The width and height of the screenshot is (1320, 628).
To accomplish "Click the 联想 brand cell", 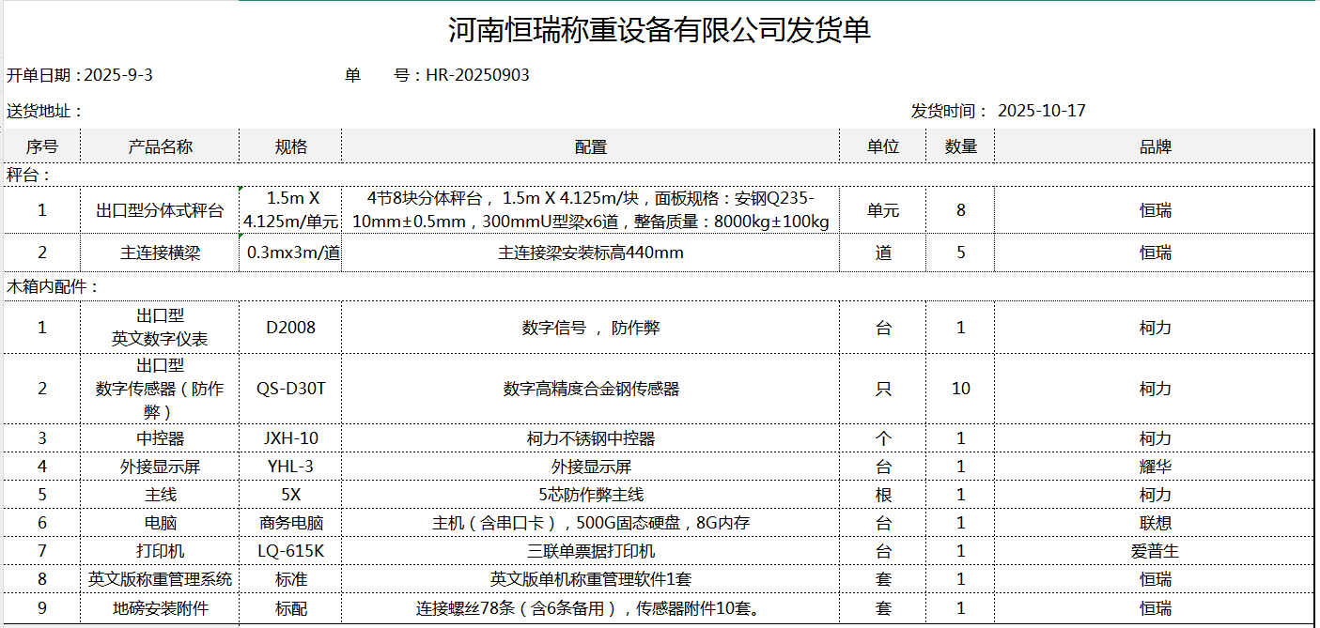I will coord(1155,523).
